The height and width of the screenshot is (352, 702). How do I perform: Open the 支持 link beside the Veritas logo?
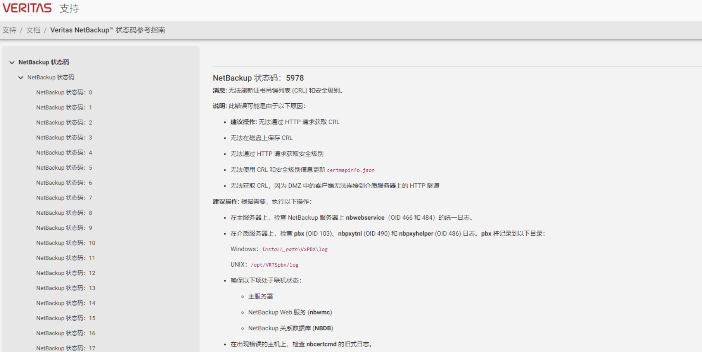pos(69,8)
